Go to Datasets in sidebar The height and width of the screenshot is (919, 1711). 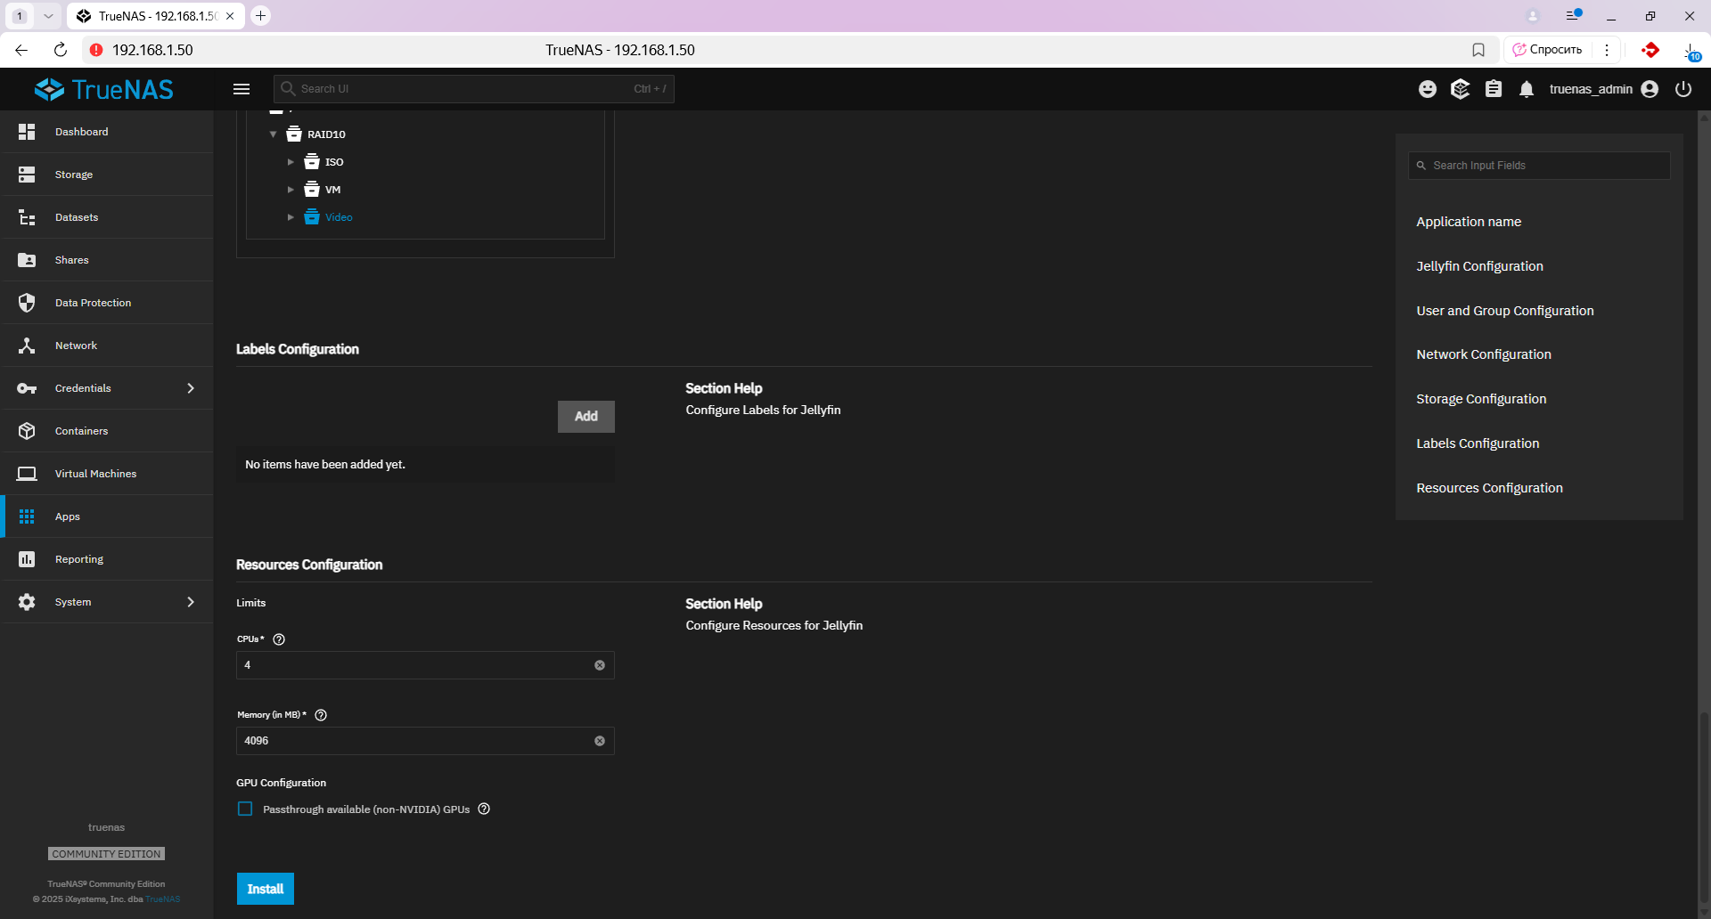77,217
